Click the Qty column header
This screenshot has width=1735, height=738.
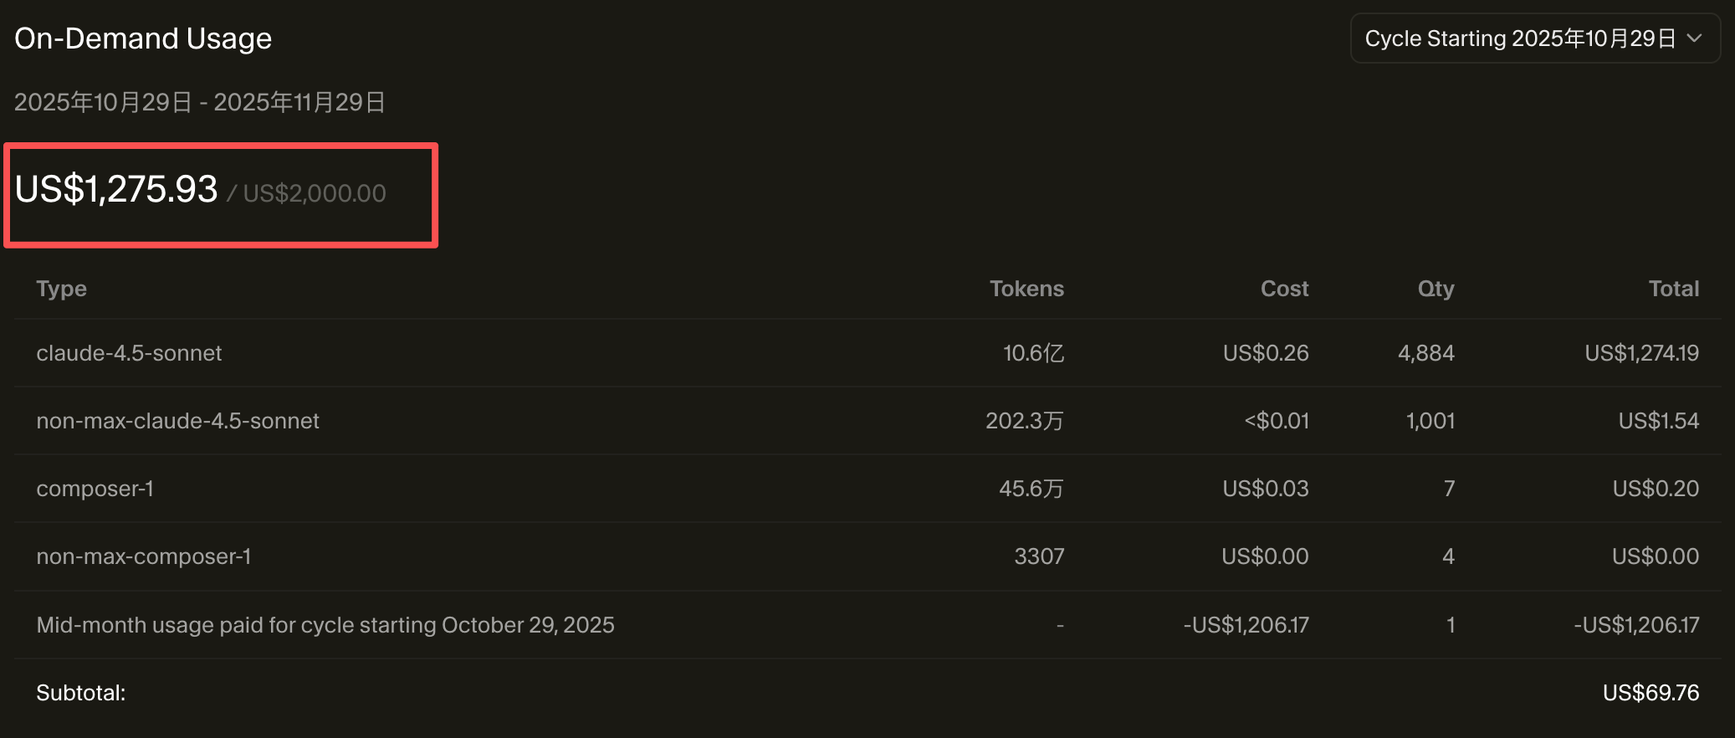pos(1436,289)
